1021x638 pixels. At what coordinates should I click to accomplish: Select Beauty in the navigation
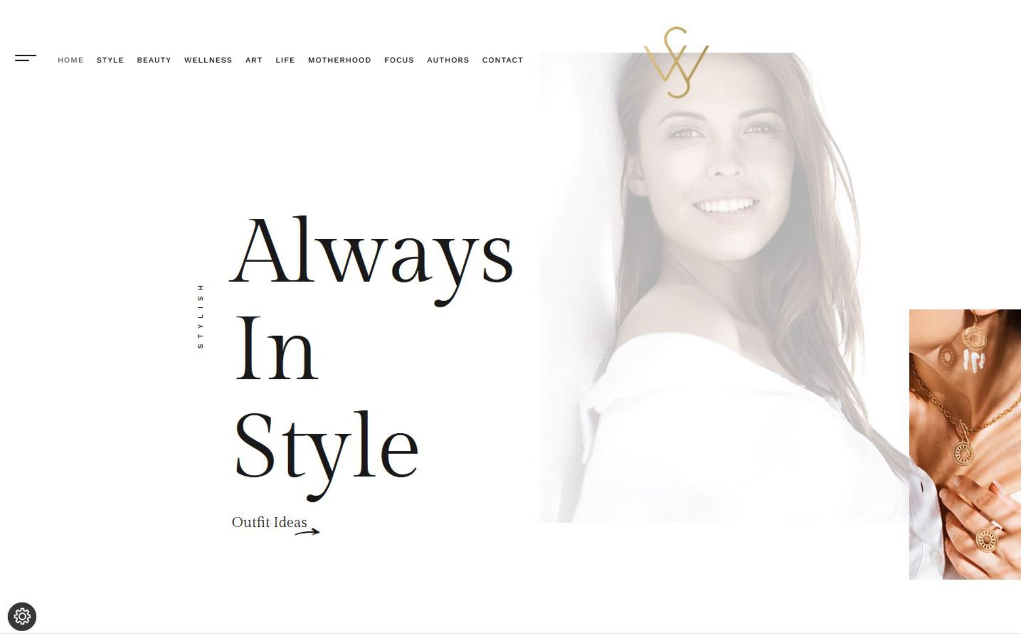pos(154,60)
